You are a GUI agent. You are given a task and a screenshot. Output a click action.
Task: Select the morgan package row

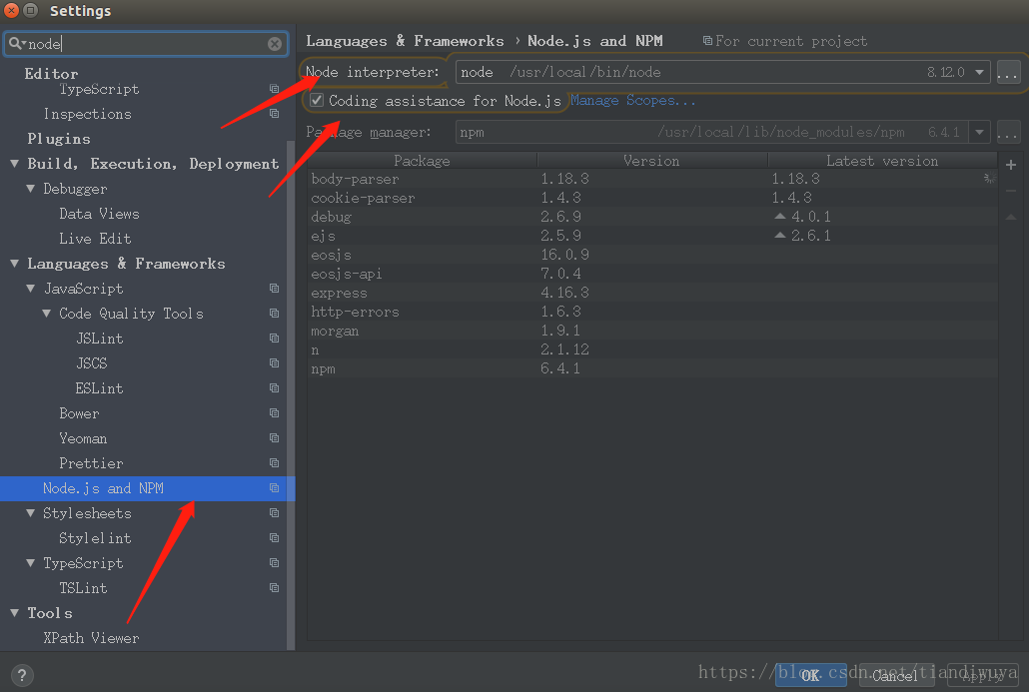point(652,331)
